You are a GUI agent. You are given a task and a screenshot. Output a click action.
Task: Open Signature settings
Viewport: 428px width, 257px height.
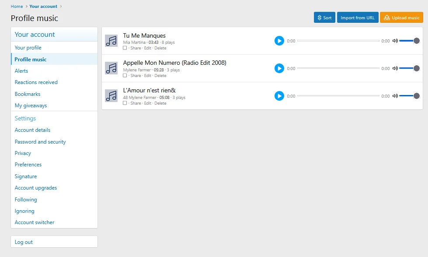(54, 176)
